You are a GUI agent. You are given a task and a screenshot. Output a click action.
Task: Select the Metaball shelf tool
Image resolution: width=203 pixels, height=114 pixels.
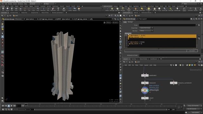[x=75, y=9]
